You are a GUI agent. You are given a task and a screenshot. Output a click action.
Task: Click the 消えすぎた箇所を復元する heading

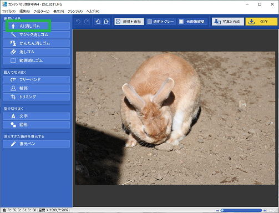pyautogui.click(x=24, y=136)
